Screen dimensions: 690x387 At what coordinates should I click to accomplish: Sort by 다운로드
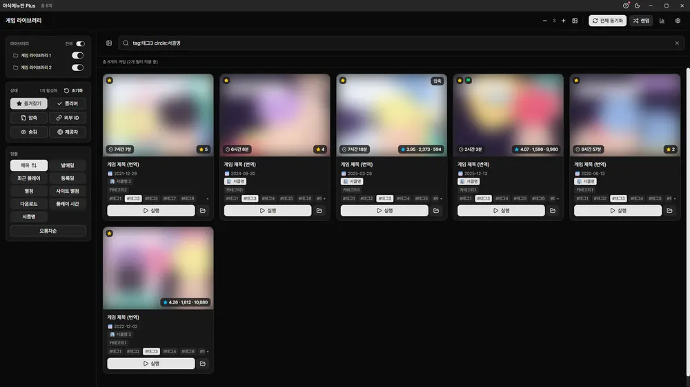click(x=28, y=204)
